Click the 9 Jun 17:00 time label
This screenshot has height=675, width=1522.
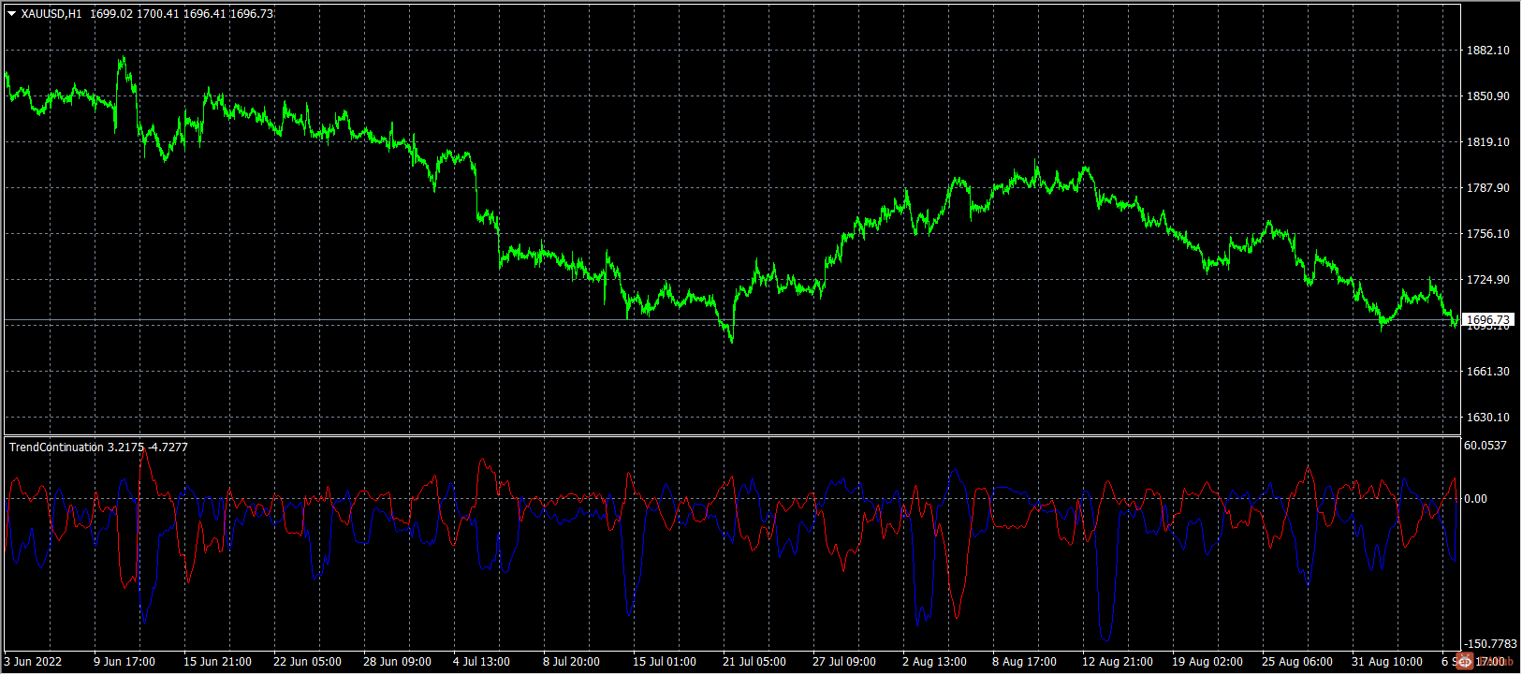[x=124, y=662]
